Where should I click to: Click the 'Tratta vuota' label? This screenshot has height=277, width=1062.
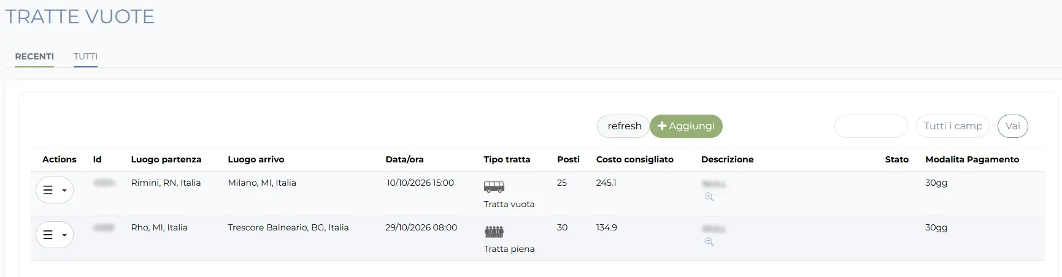point(509,204)
